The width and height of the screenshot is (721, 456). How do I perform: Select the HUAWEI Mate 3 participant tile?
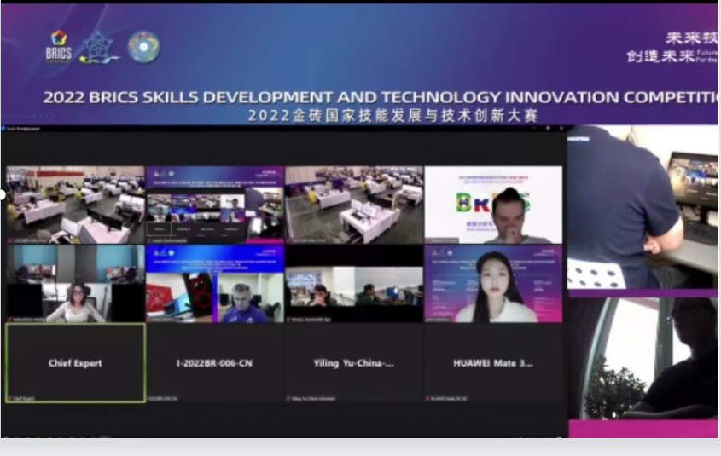[x=493, y=363]
